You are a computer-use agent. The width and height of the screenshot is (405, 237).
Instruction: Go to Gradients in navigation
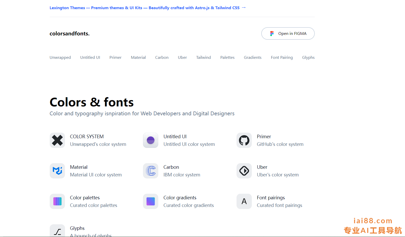(x=253, y=58)
